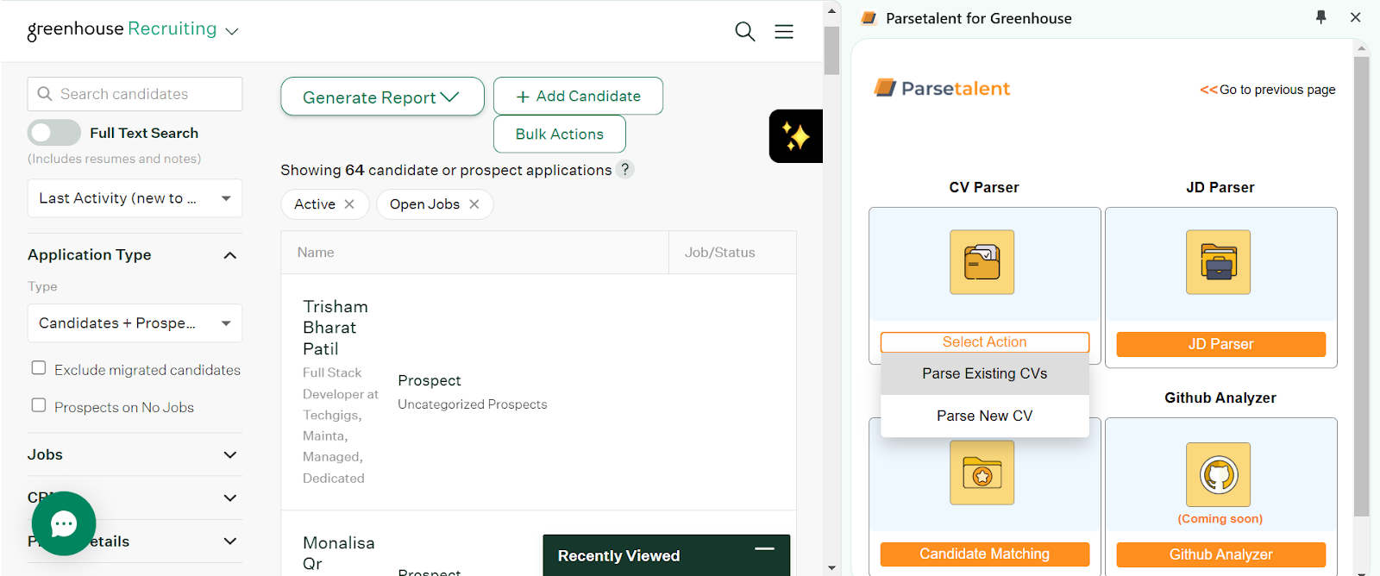Click the Active filter chip label
Viewport: 1380px width, 576px height.
point(315,204)
